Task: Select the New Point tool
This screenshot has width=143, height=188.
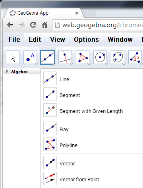Action: [x=30, y=57]
